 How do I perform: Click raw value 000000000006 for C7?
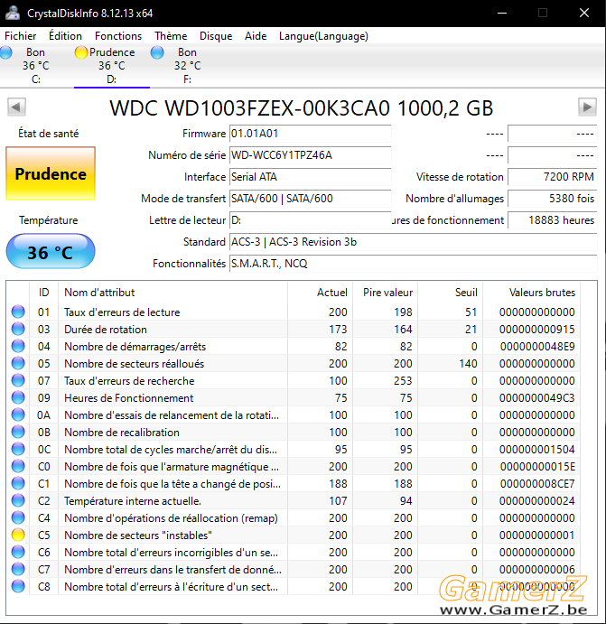coord(536,569)
